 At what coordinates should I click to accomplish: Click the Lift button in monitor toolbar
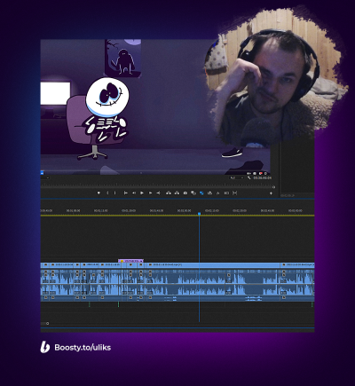coord(169,193)
